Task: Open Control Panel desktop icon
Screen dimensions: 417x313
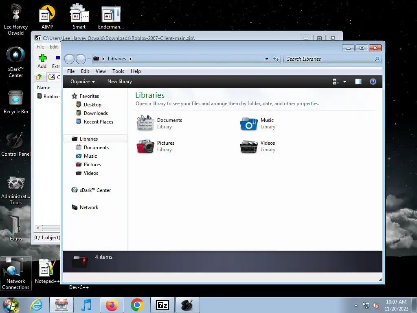Action: pos(16,145)
